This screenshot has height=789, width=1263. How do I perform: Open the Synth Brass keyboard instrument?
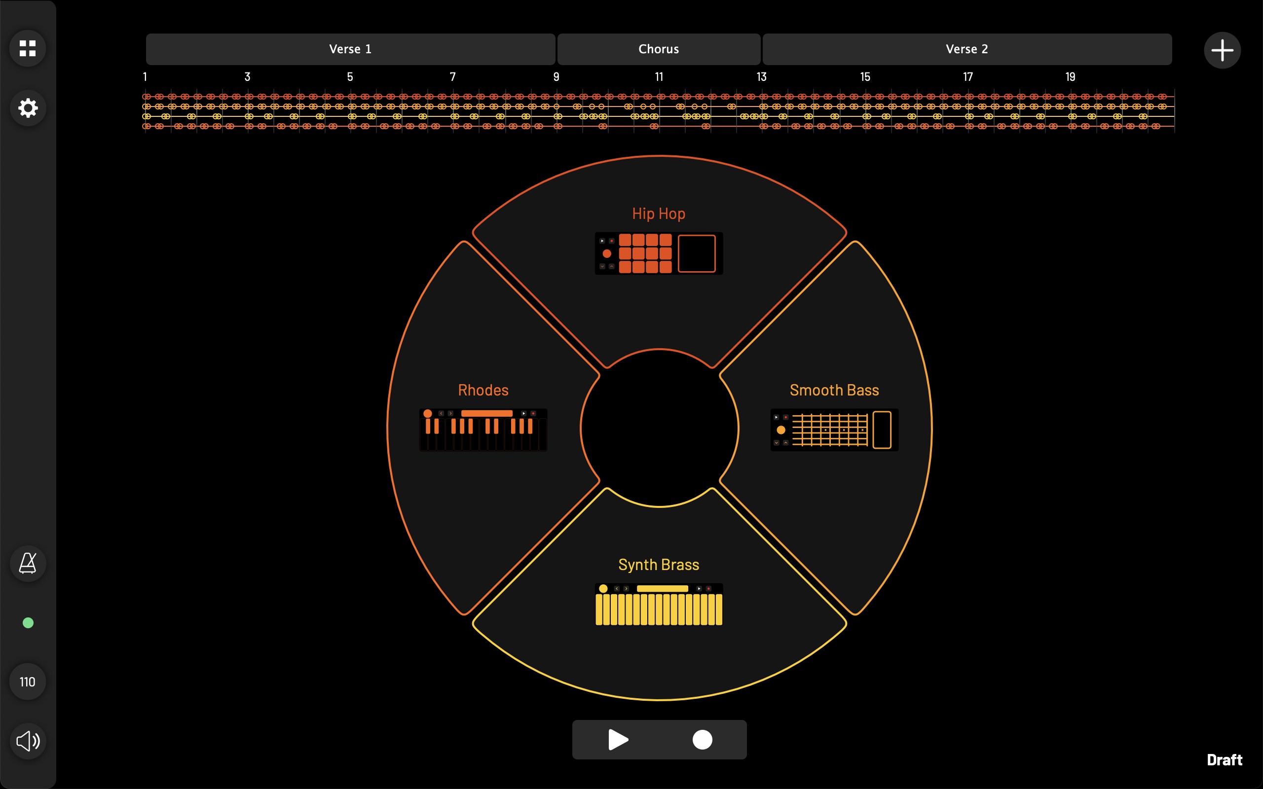point(659,604)
